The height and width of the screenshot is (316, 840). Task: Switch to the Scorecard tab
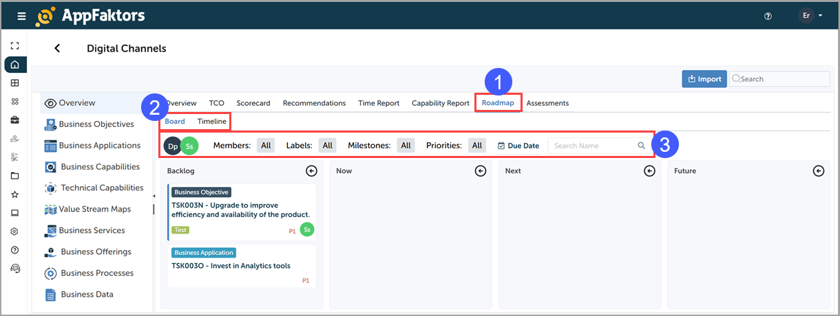point(253,103)
